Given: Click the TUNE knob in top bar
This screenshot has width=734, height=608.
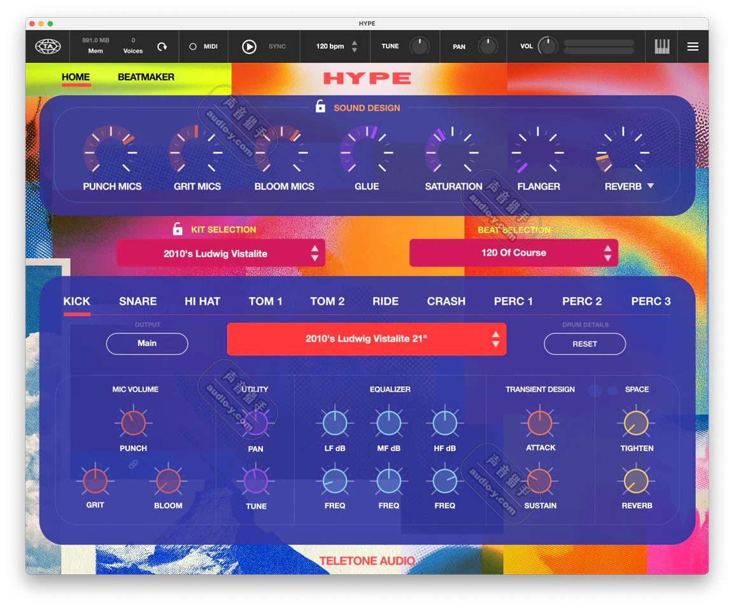Looking at the screenshot, I should click(x=420, y=46).
